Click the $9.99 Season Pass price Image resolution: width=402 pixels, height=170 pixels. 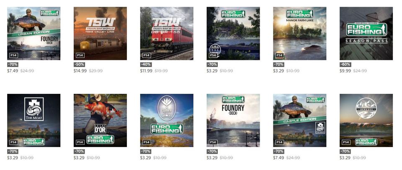[x=345, y=71]
